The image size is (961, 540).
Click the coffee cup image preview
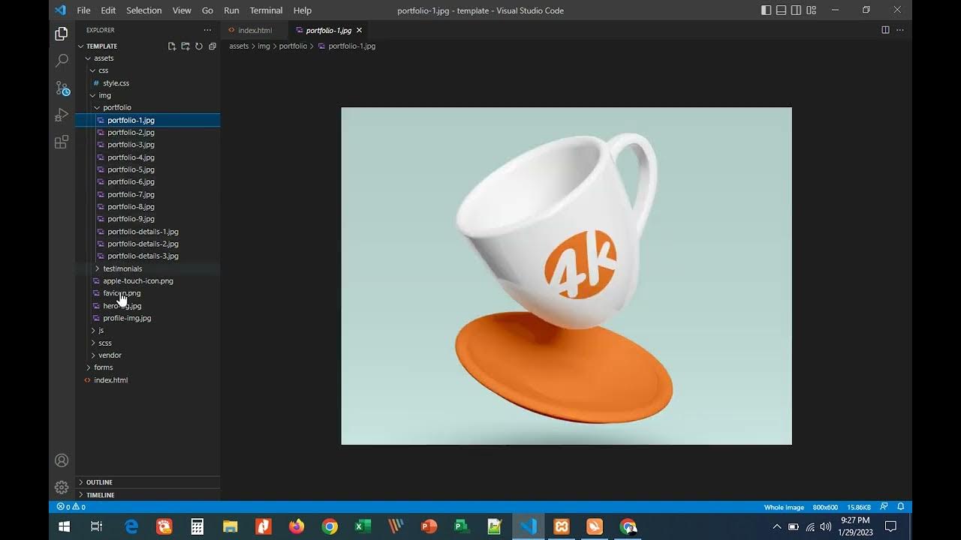pos(566,276)
